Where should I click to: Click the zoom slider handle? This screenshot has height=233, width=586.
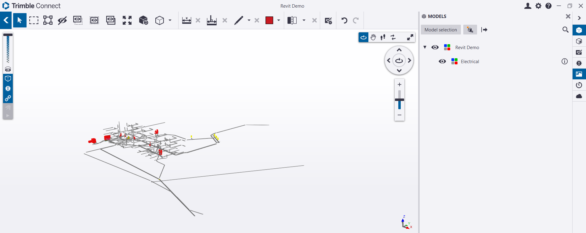pyautogui.click(x=400, y=100)
